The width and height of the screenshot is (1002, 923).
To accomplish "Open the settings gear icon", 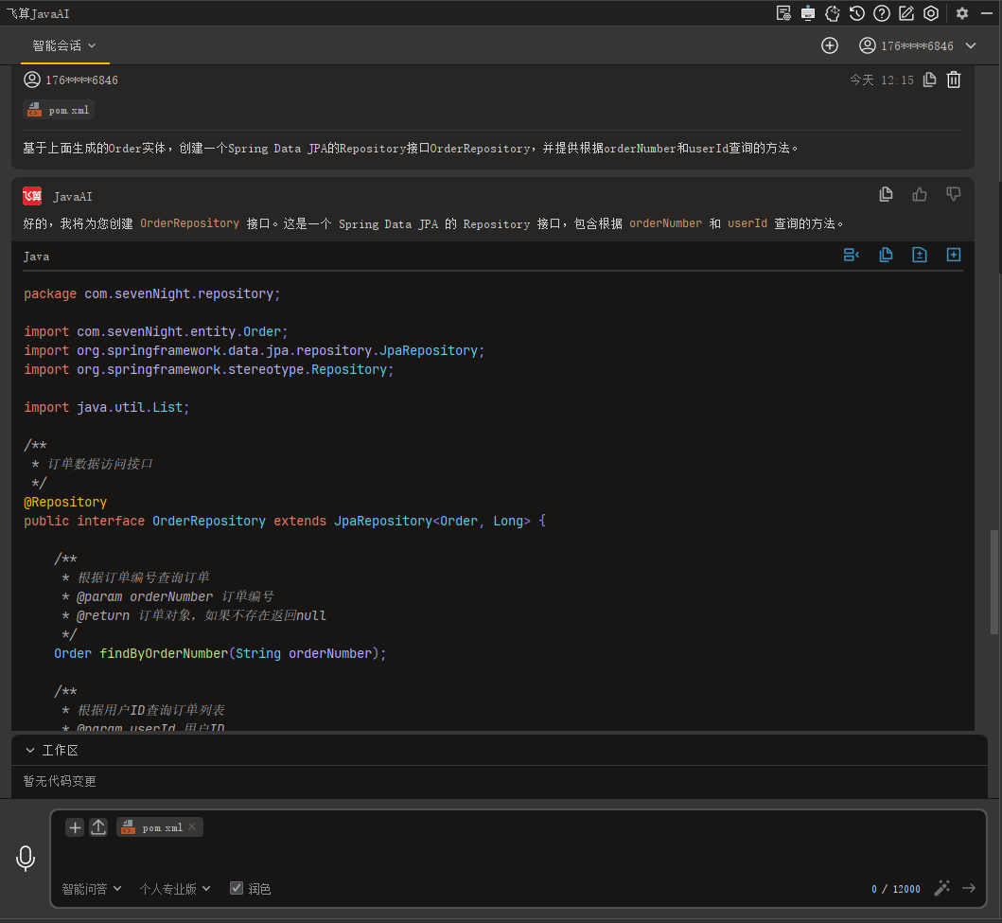I will click(x=961, y=13).
